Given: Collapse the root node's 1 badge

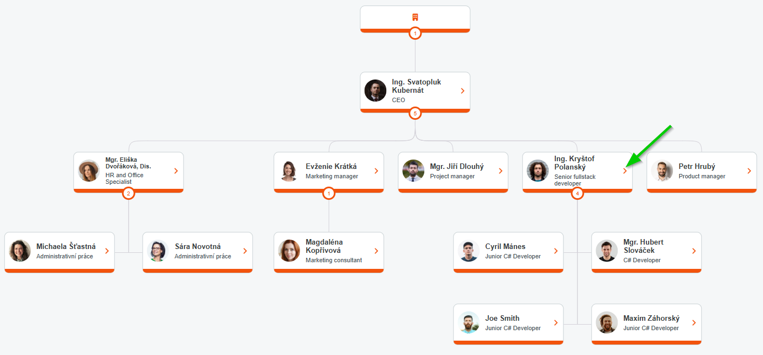Looking at the screenshot, I should pyautogui.click(x=415, y=34).
